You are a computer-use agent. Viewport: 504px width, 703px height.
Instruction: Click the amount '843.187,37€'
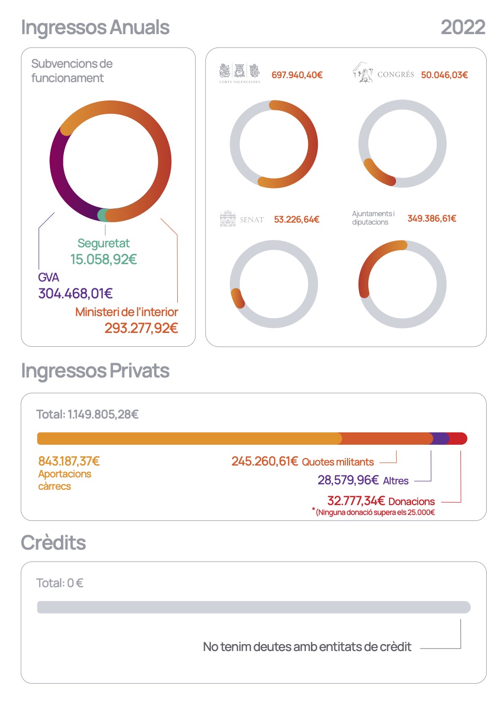[x=69, y=461]
